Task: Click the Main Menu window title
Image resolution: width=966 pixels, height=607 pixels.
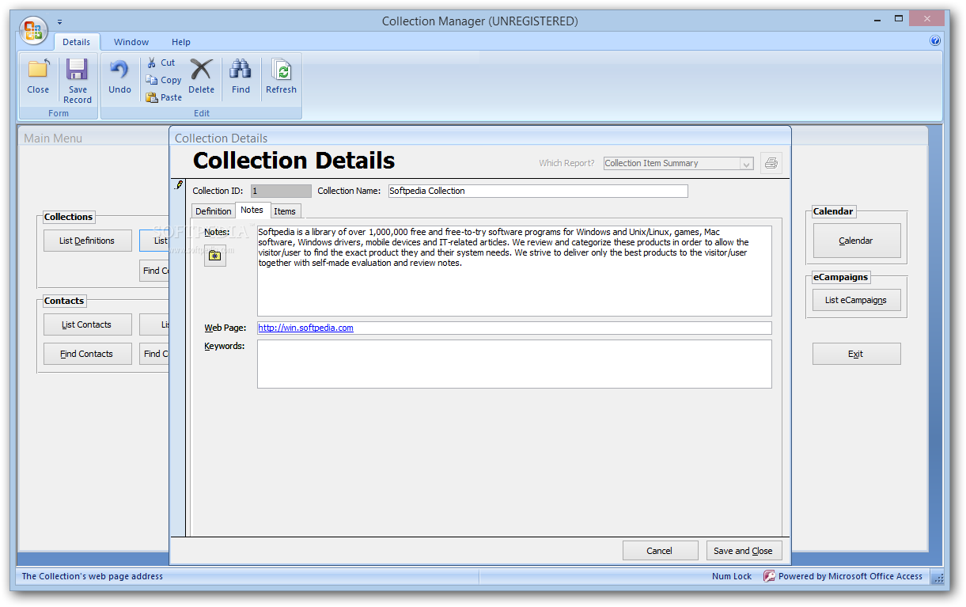Action: 53,138
